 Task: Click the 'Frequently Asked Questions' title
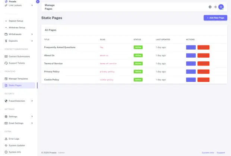coord(60,47)
